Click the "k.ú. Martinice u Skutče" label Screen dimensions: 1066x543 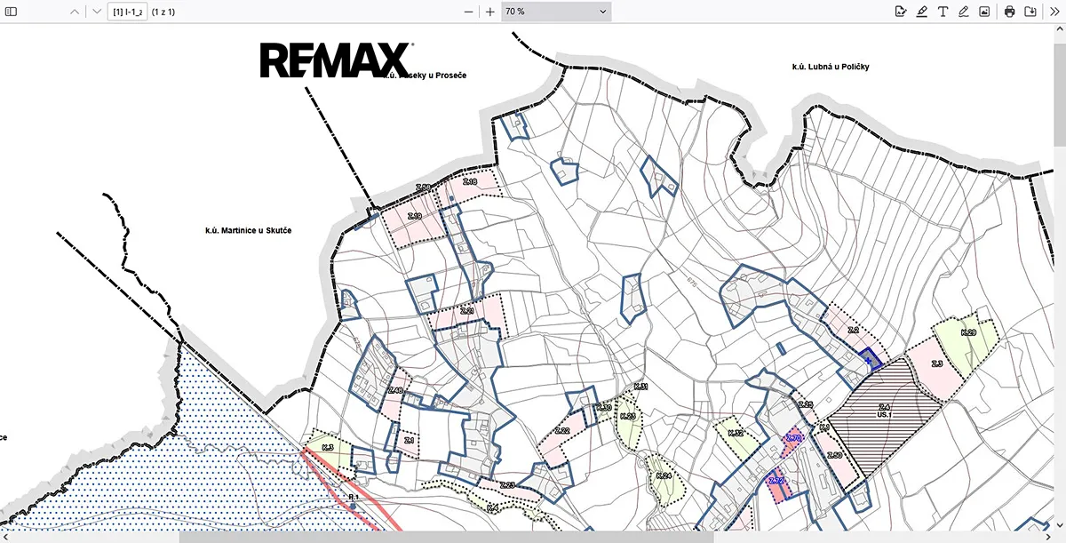click(249, 230)
